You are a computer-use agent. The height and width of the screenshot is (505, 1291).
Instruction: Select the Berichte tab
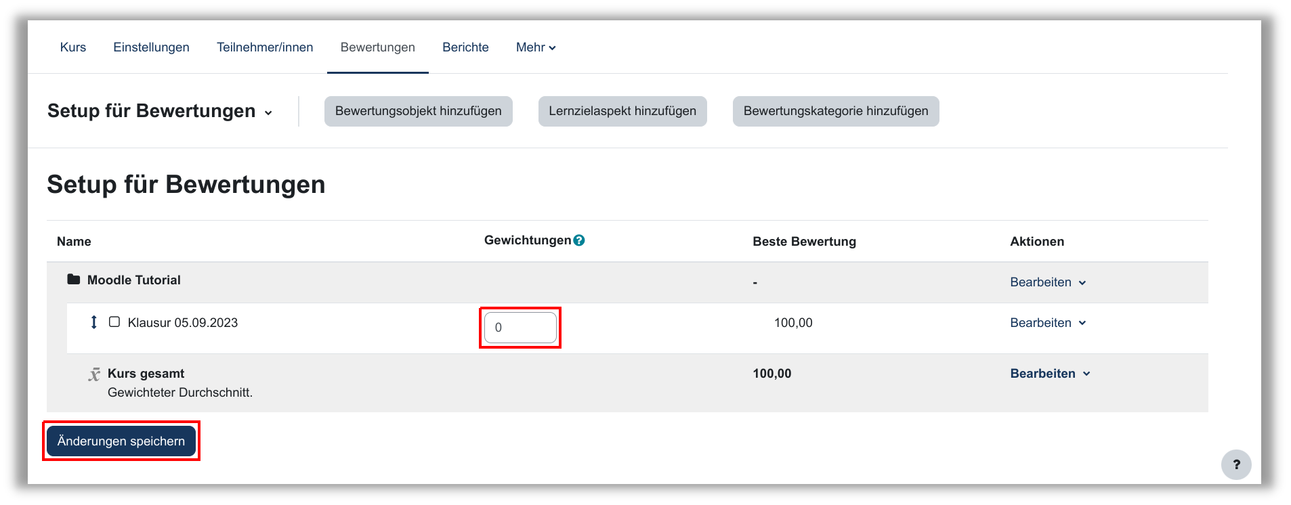pyautogui.click(x=465, y=47)
